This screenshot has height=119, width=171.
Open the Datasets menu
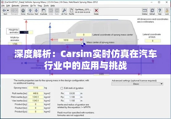(15, 6)
